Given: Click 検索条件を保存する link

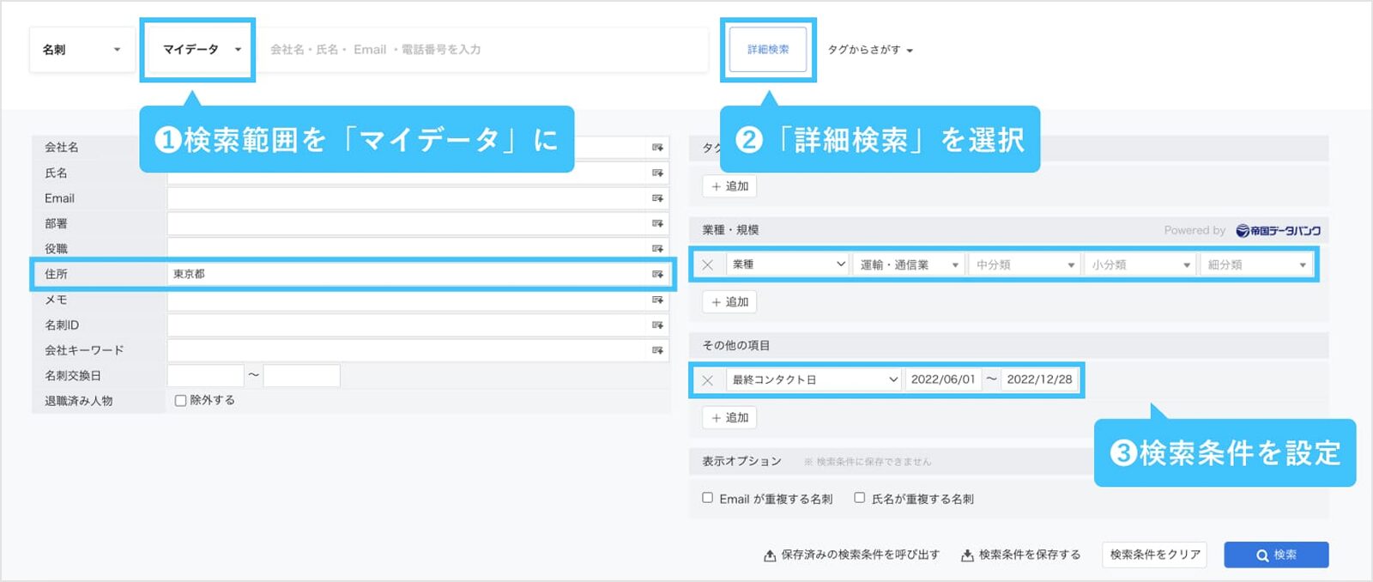Looking at the screenshot, I should click(x=1021, y=555).
